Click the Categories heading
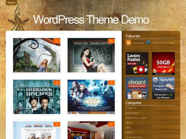Screen dimensions: 186x139 [134, 103]
